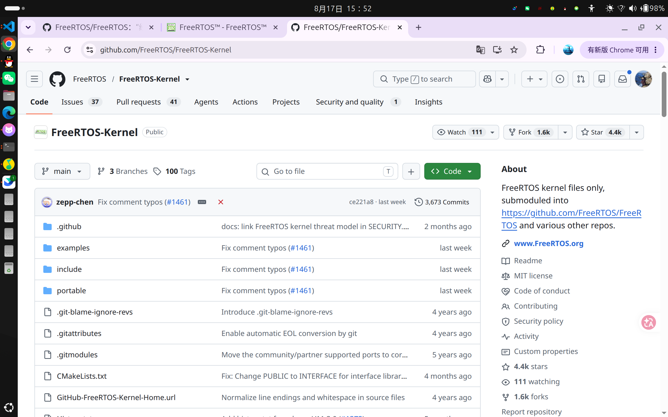
Task: Open the Create new plus dropdown
Action: (x=534, y=79)
